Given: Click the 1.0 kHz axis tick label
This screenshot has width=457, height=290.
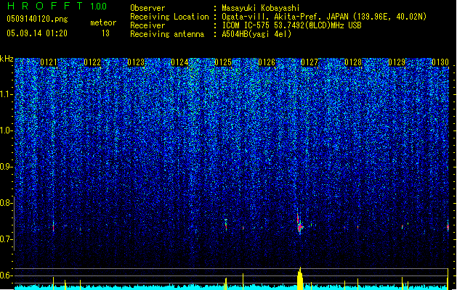Looking at the screenshot, I should [x=7, y=131].
